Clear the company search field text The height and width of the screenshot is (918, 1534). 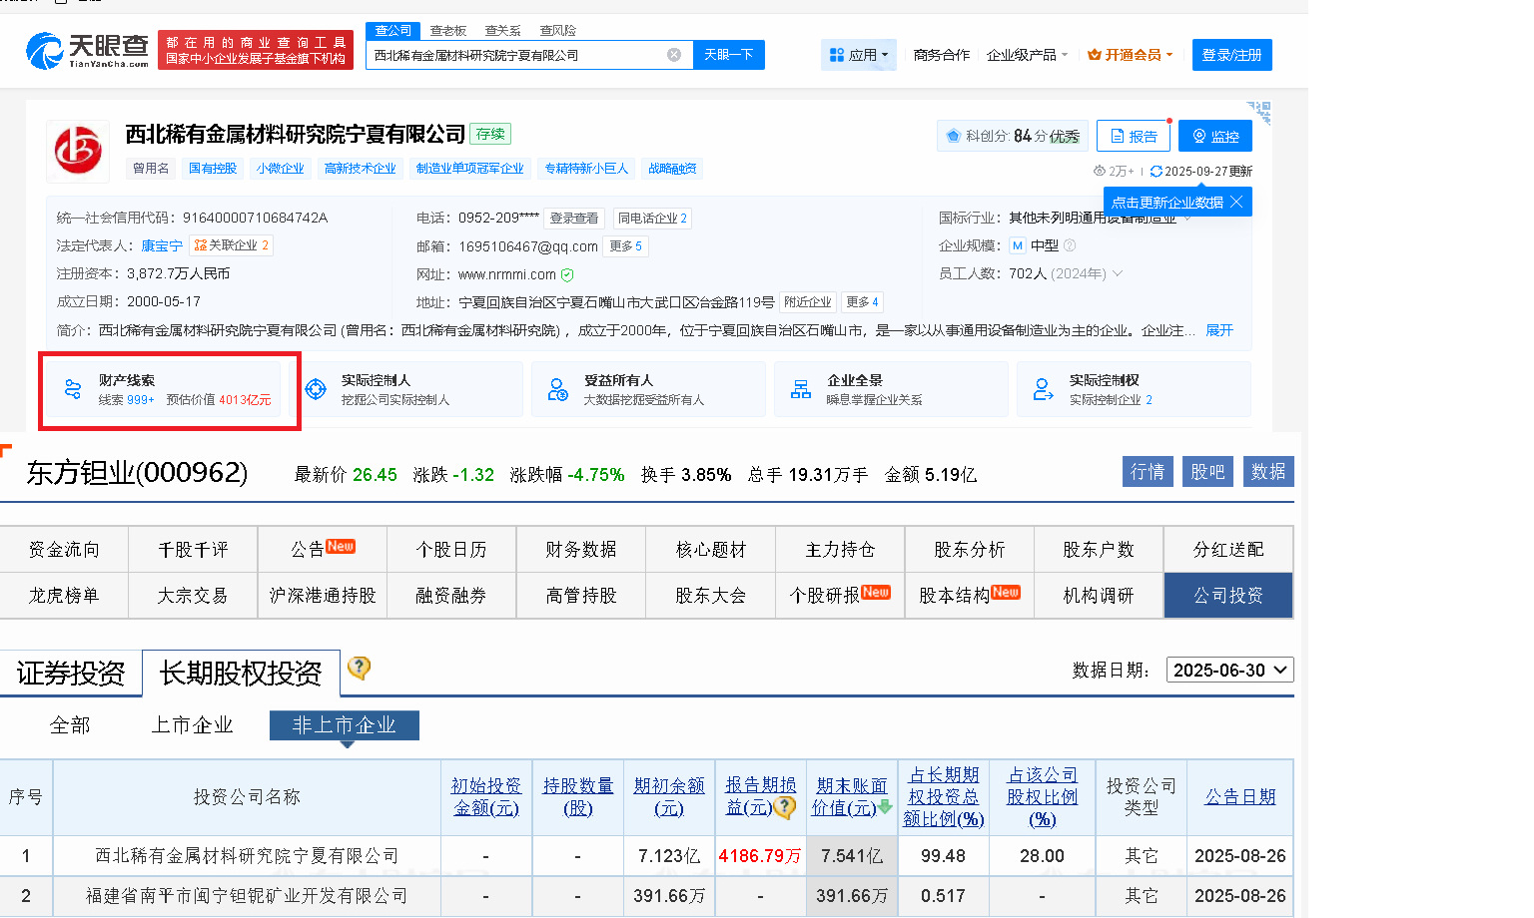tap(674, 55)
